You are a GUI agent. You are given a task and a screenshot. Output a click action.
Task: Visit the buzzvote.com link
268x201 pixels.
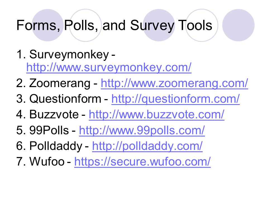[x=157, y=114]
